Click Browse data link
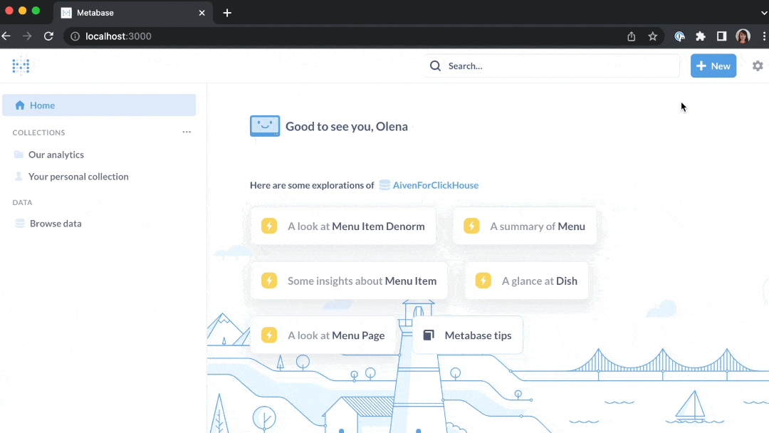Viewport: 769px width, 433px height. pyautogui.click(x=56, y=224)
